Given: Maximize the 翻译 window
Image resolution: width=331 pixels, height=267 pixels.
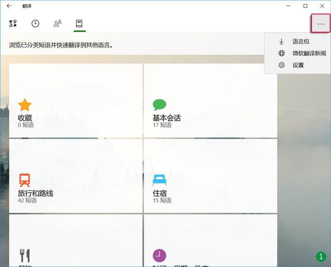Looking at the screenshot, I should click(x=305, y=6).
